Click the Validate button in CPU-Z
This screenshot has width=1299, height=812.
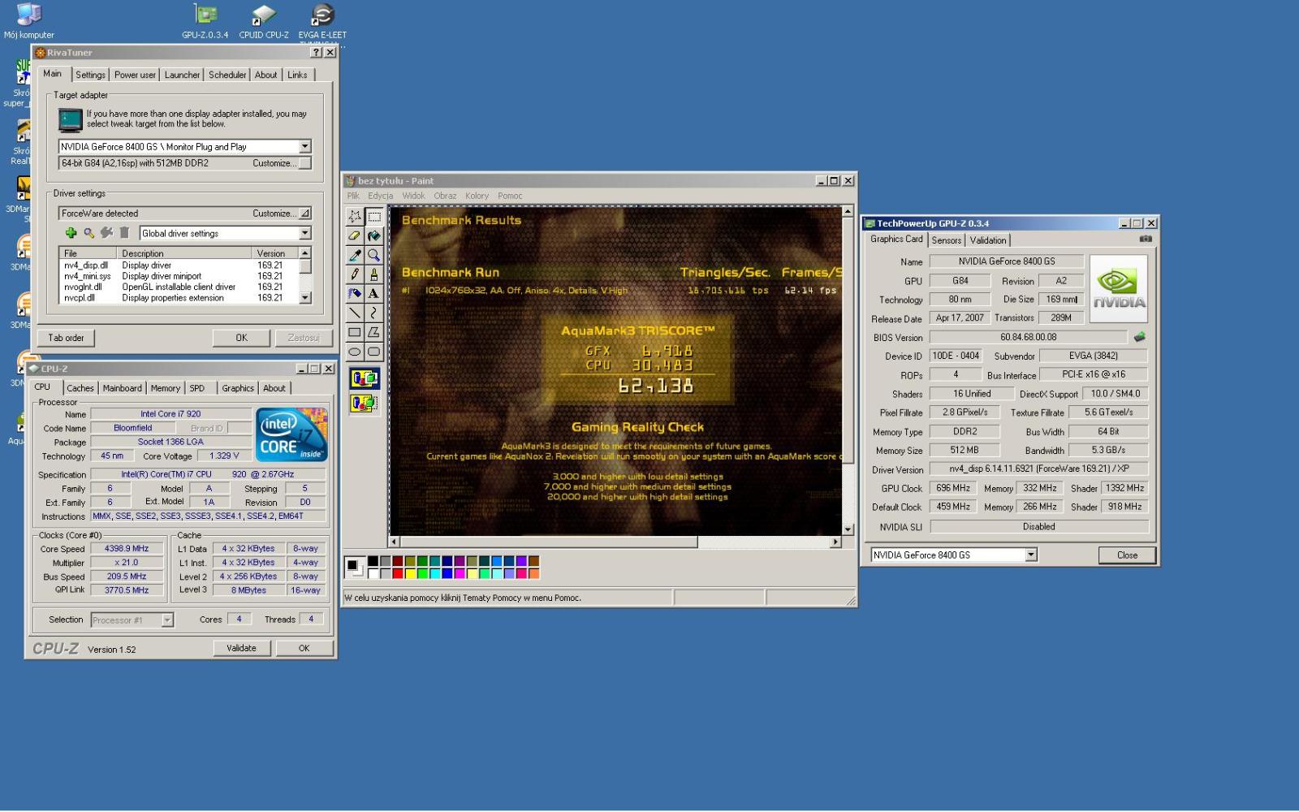[241, 648]
